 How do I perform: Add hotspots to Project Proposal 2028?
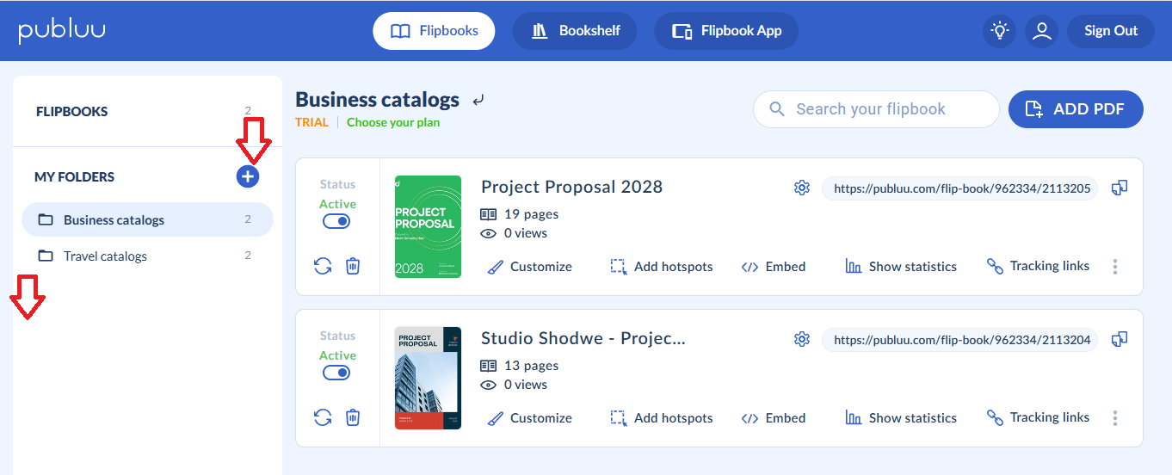click(662, 267)
